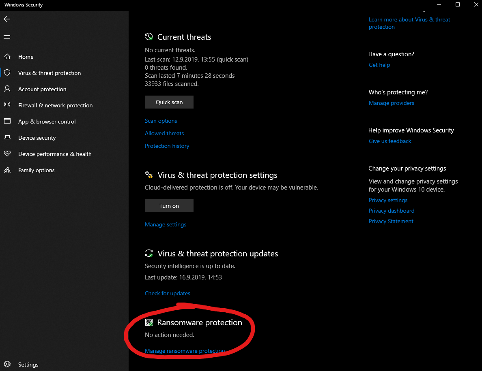Image resolution: width=482 pixels, height=371 pixels.
Task: Click the Account protection person icon
Action: (7, 89)
